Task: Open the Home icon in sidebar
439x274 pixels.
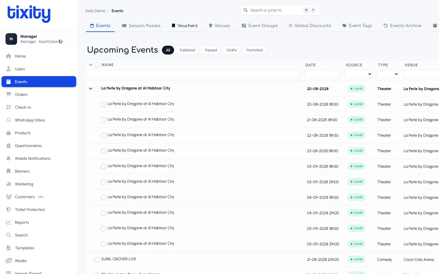Action: (x=9, y=56)
